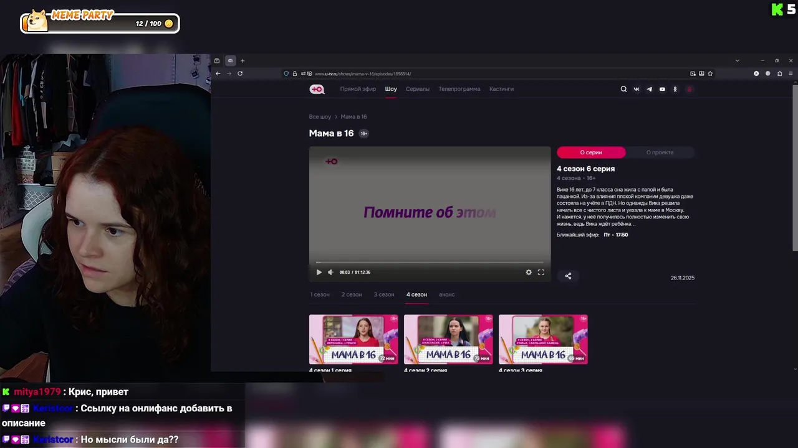Click the 12 / 100 coin counter
The image size is (798, 448).
pyautogui.click(x=154, y=24)
